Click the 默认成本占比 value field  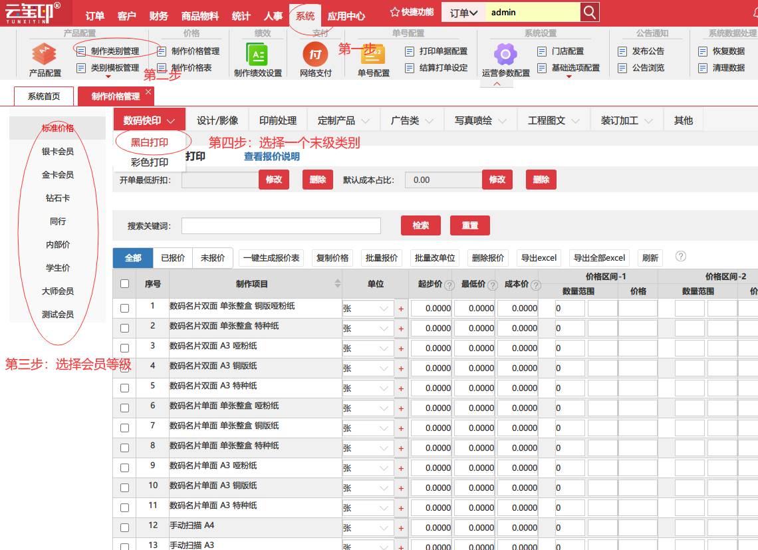443,180
